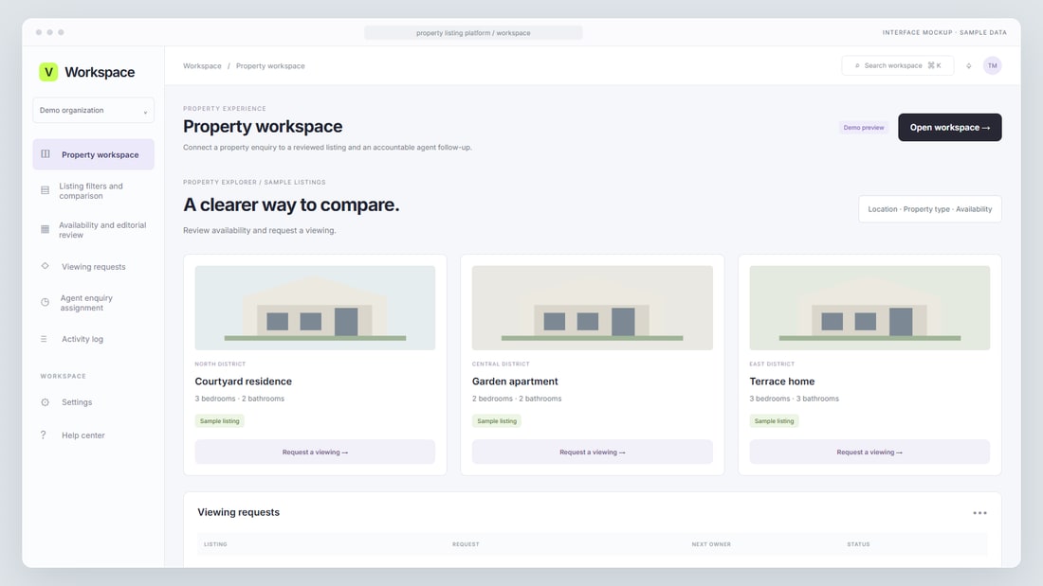Click the address bar showing property listing platform
Image resolution: width=1043 pixels, height=586 pixels.
click(473, 32)
